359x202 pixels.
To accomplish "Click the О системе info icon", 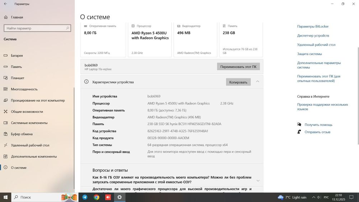I will click(x=6, y=168).
